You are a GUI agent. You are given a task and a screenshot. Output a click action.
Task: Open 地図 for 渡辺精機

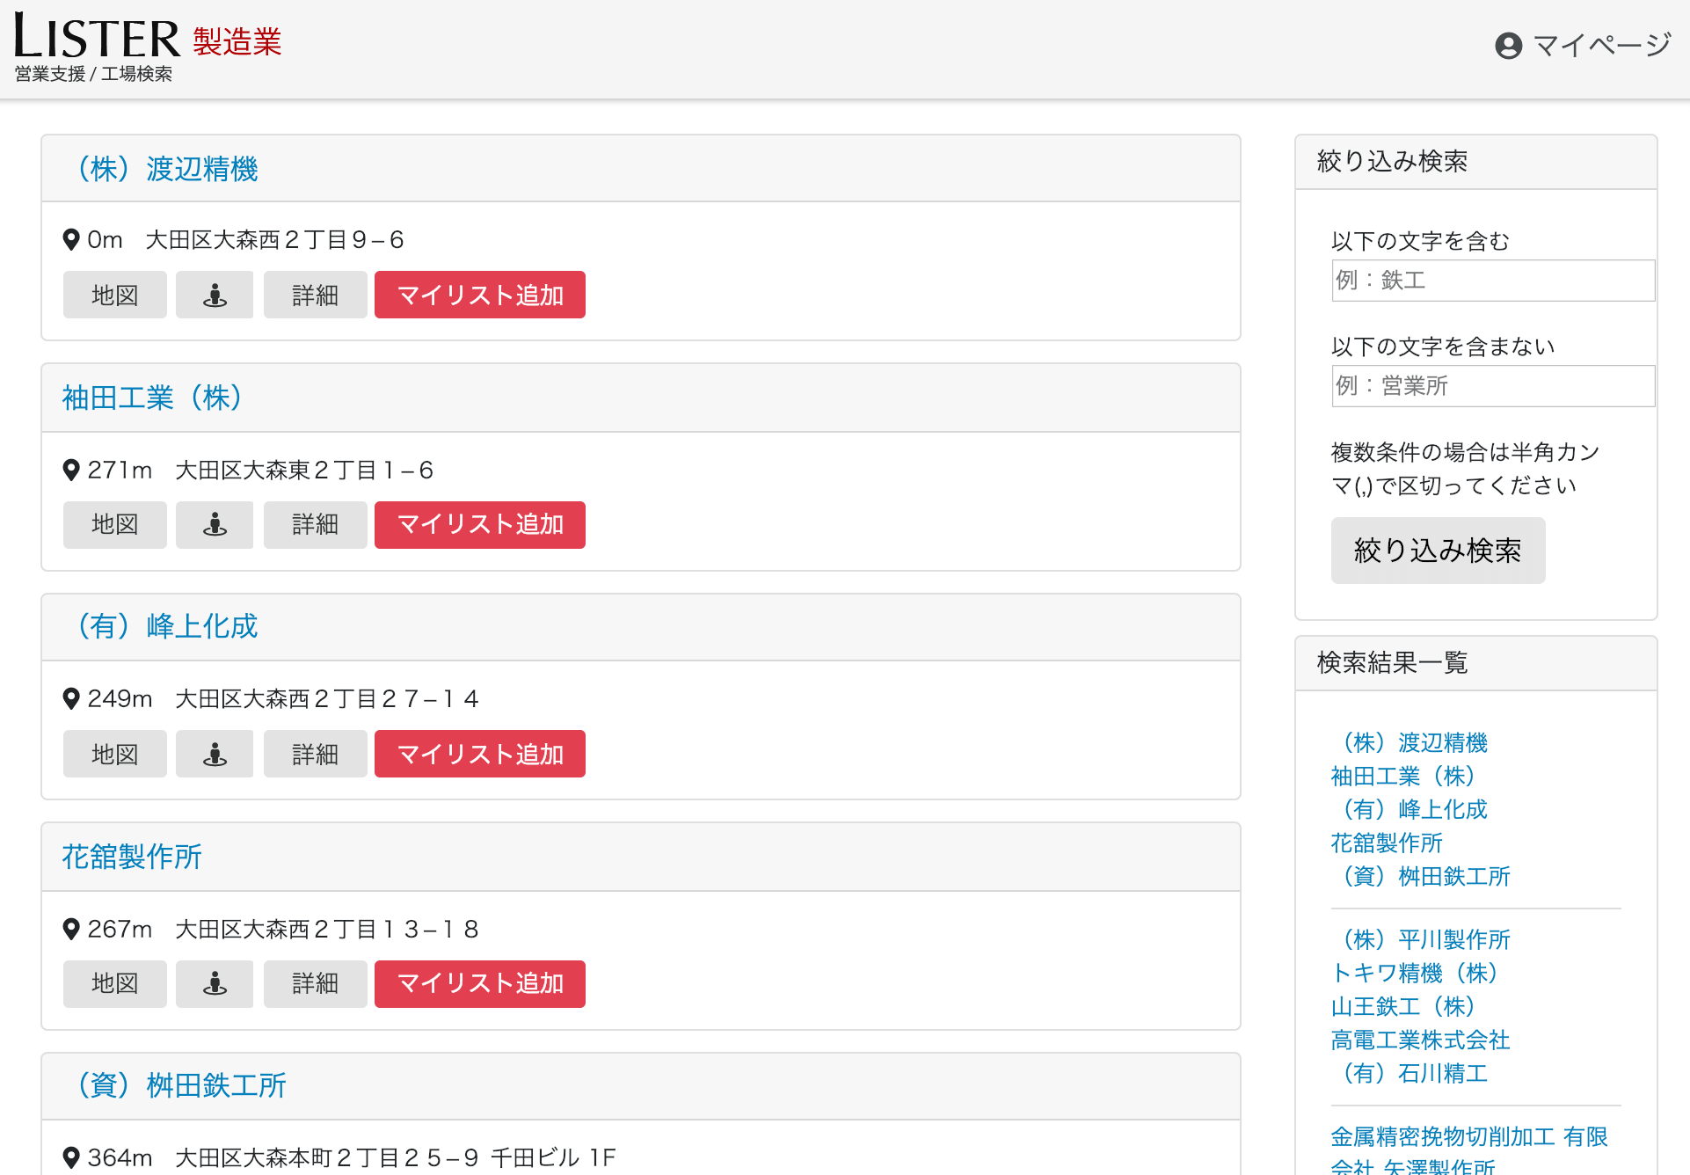115,295
